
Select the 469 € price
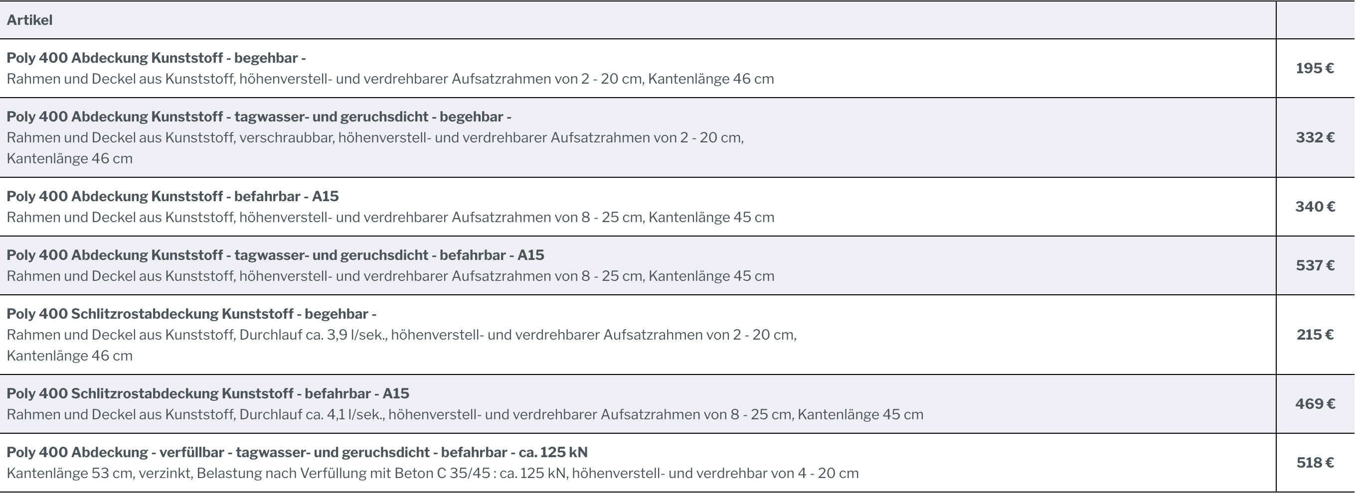pos(1315,404)
